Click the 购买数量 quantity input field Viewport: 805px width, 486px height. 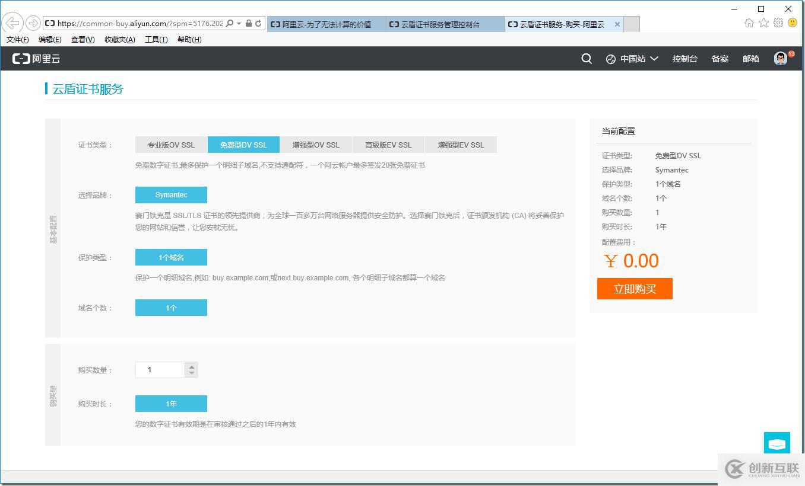160,370
